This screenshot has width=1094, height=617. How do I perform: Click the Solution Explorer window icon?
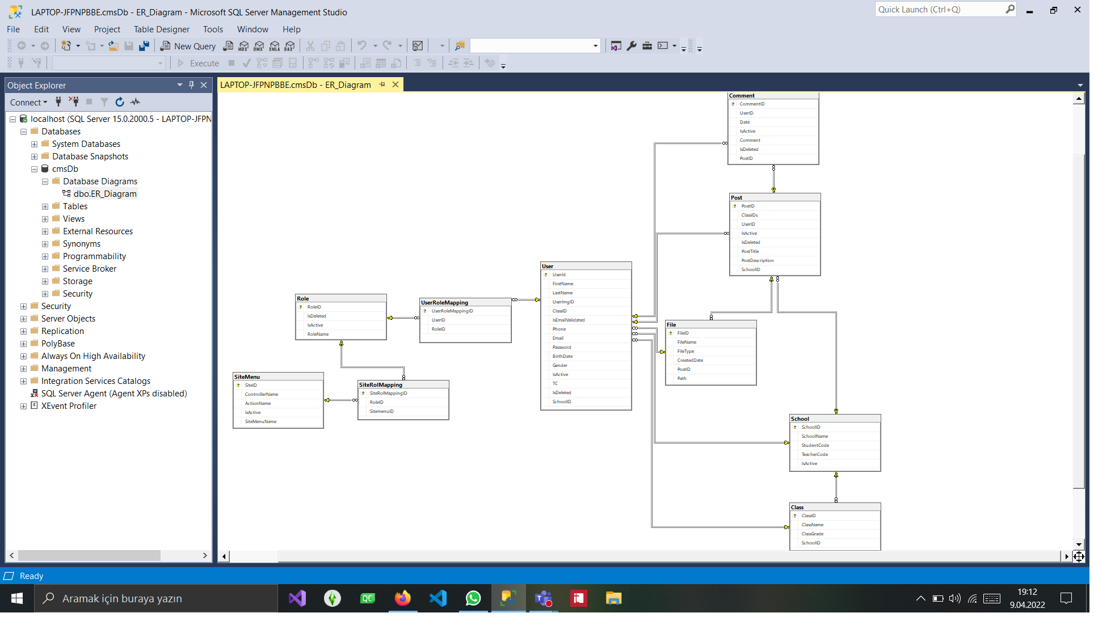pos(616,46)
